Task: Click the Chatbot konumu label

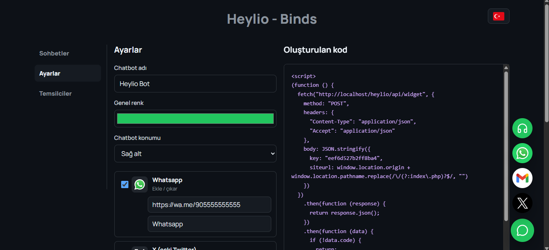Action: click(x=137, y=138)
